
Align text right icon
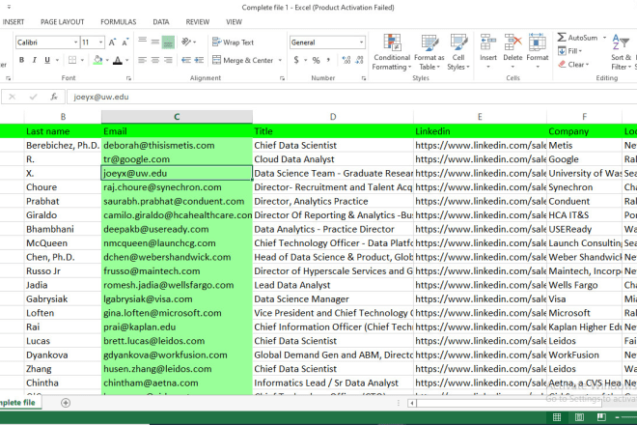pyautogui.click(x=168, y=60)
